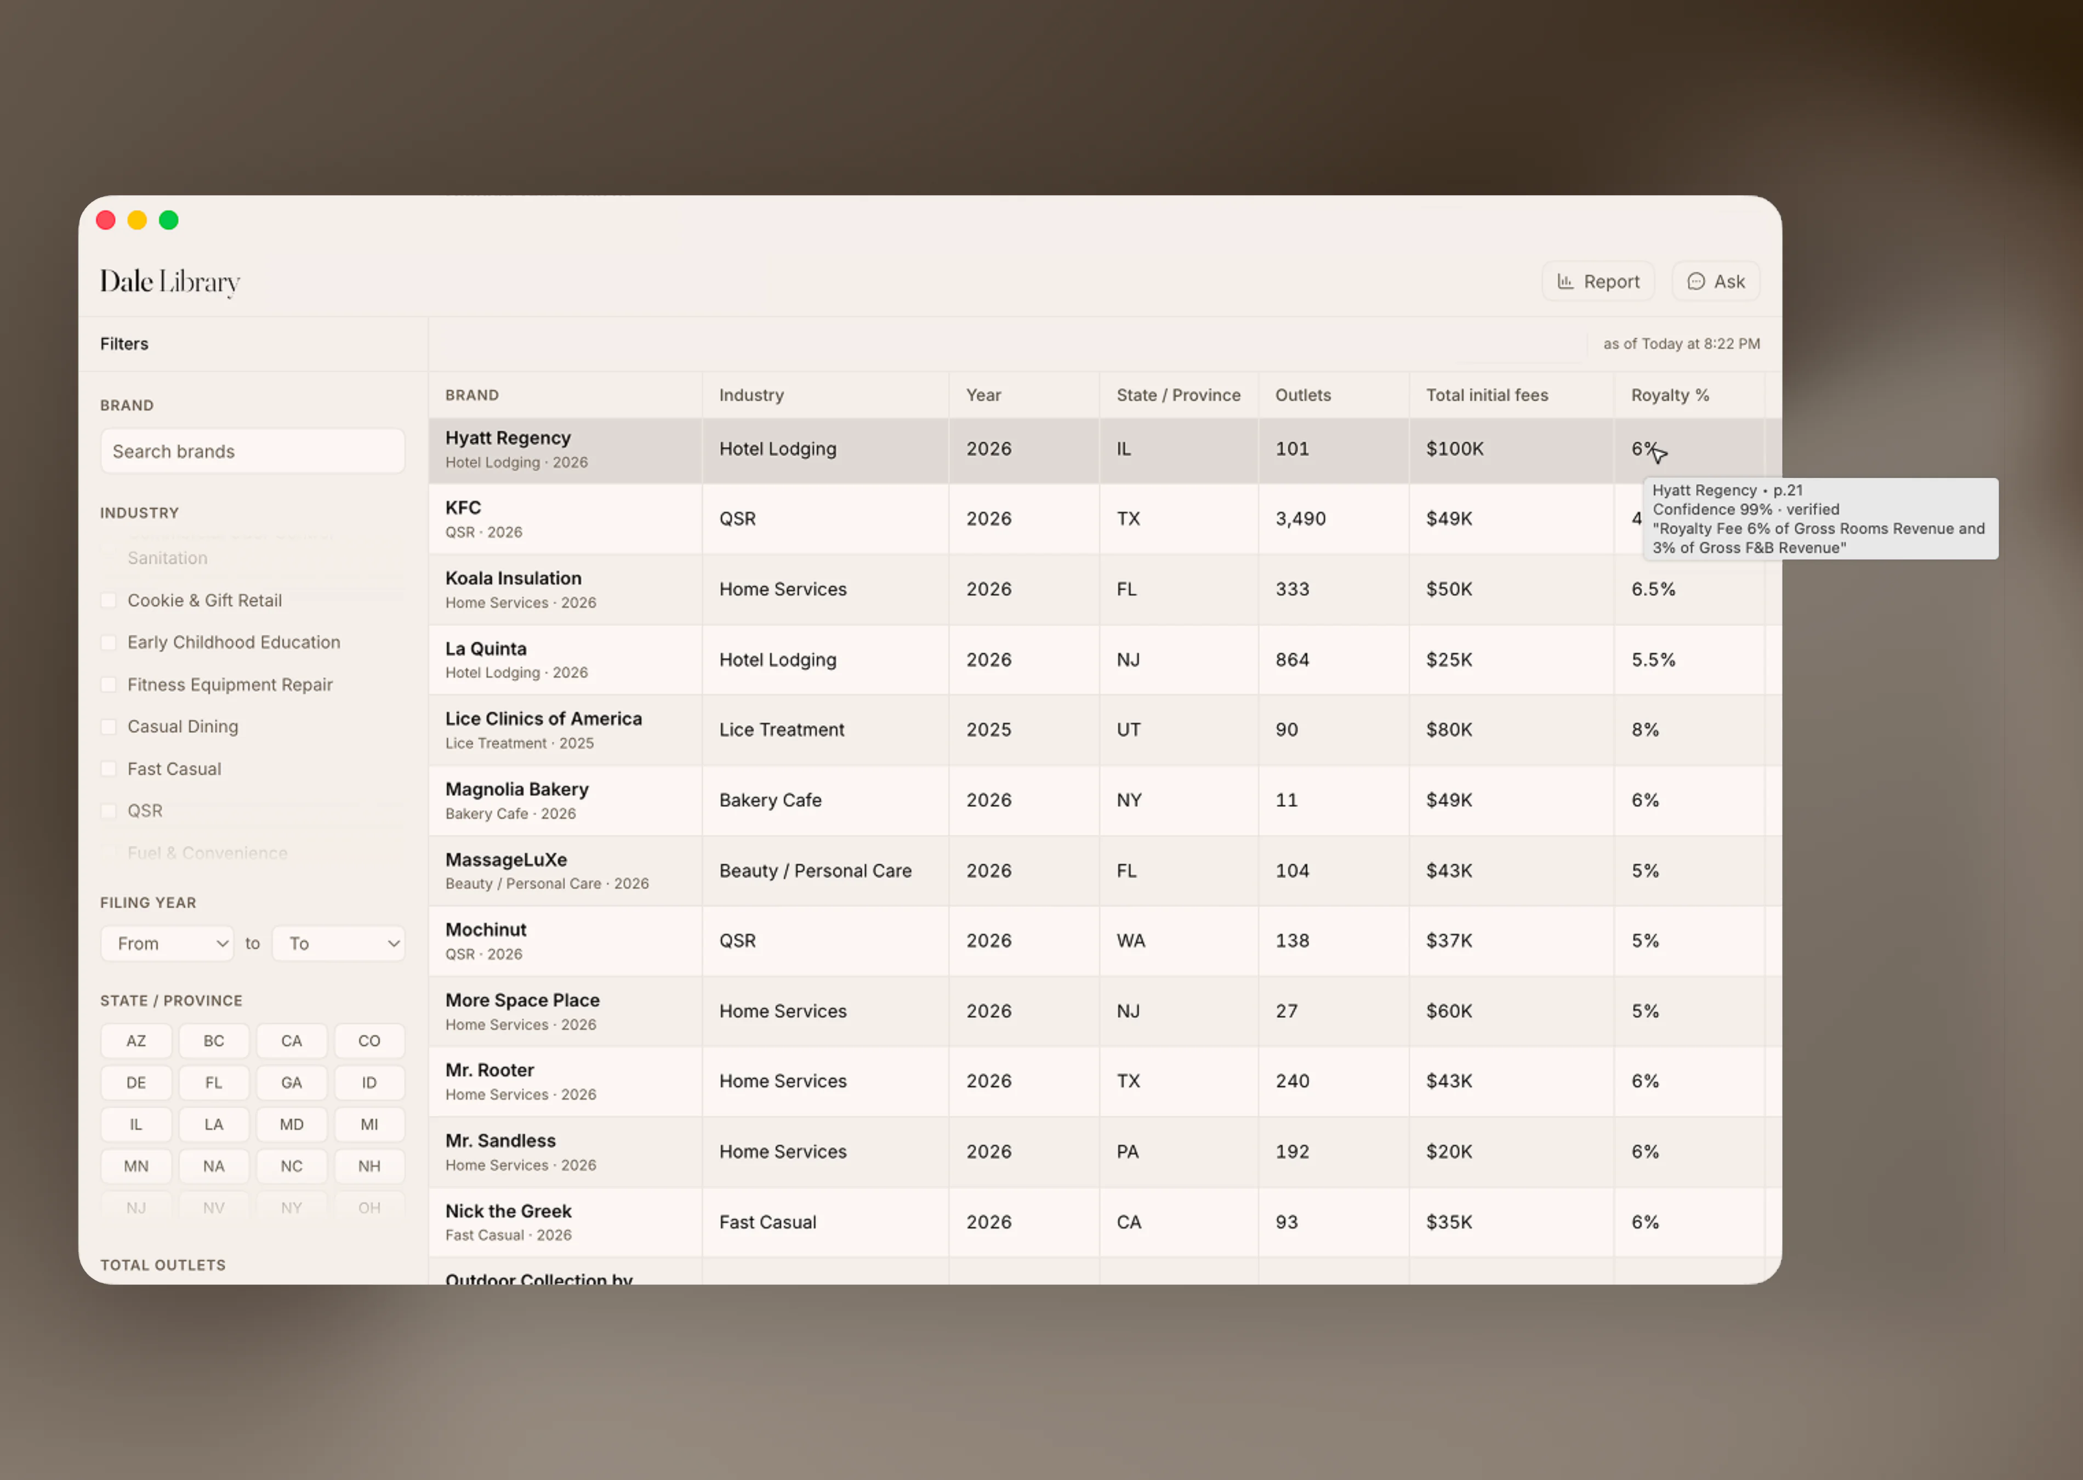Click MassageLuXe royalty value 5%
Screen dimensions: 2083x1480
[x=1644, y=871]
